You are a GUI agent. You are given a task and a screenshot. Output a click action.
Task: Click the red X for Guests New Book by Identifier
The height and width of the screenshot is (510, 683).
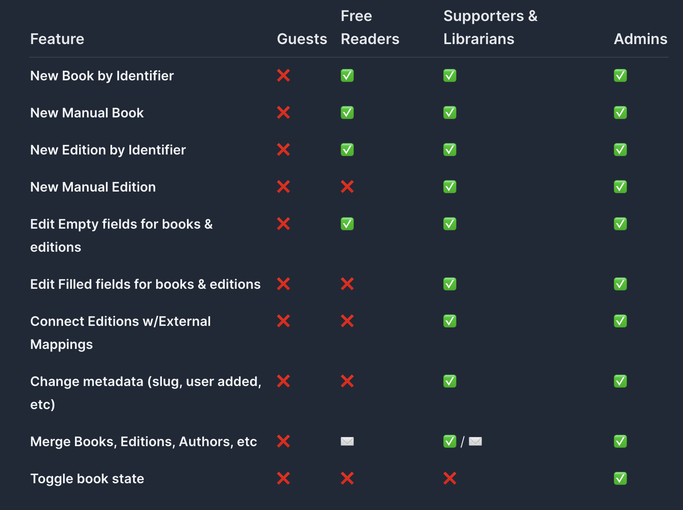tap(283, 76)
